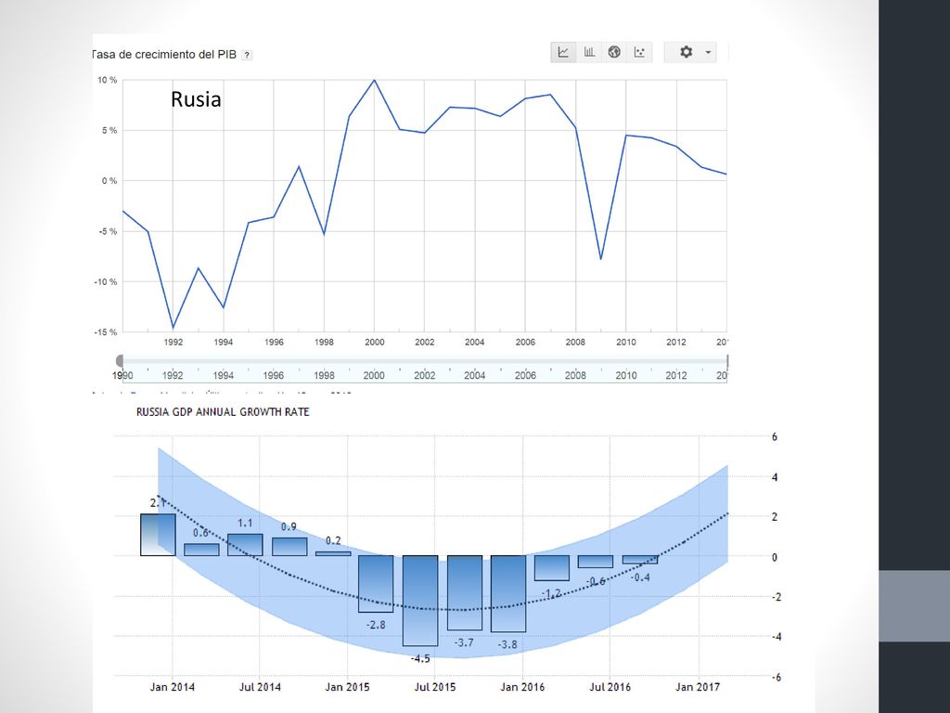Image resolution: width=950 pixels, height=713 pixels.
Task: Click the question mark help icon beside PIB
Action: pyautogui.click(x=247, y=55)
